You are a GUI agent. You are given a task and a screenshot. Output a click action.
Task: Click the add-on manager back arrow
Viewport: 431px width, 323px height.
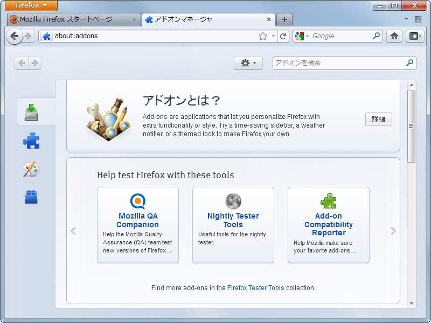[x=22, y=63]
